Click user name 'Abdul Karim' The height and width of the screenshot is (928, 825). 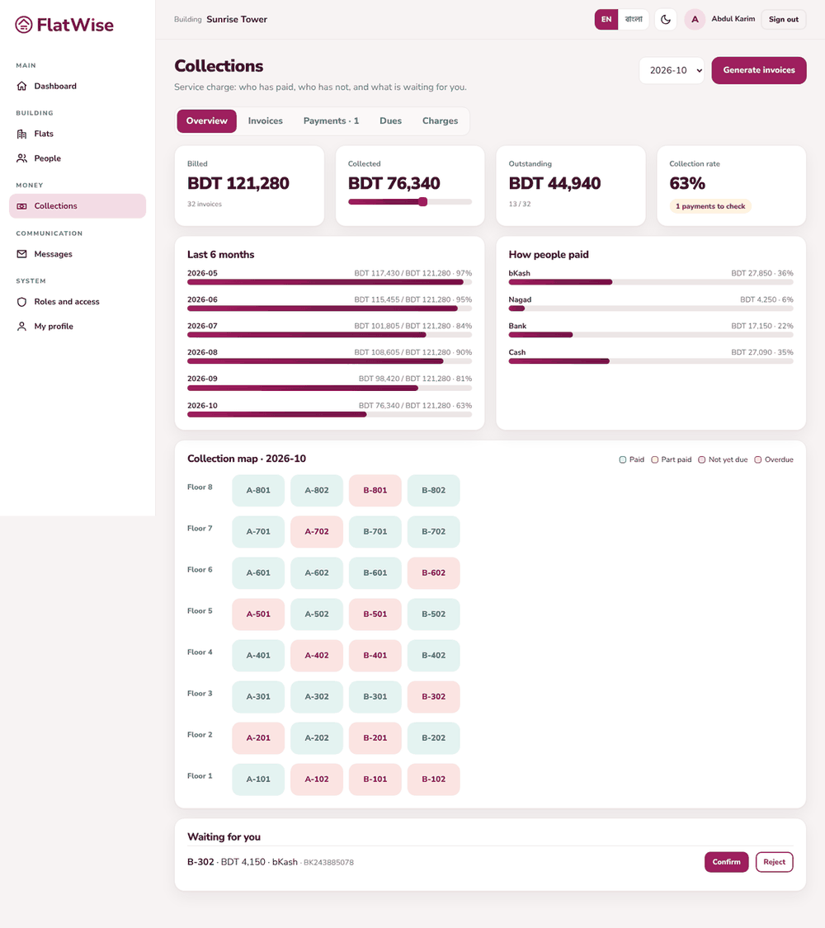[x=733, y=19]
